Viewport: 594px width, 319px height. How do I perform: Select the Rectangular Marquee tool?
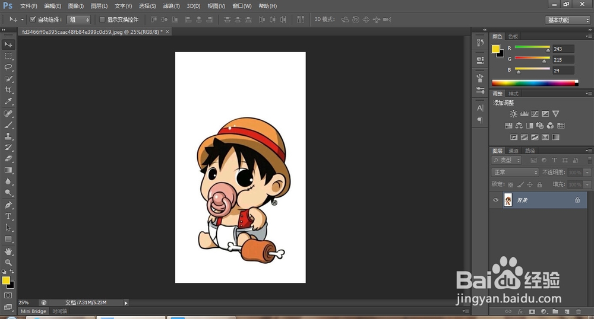[x=8, y=56]
